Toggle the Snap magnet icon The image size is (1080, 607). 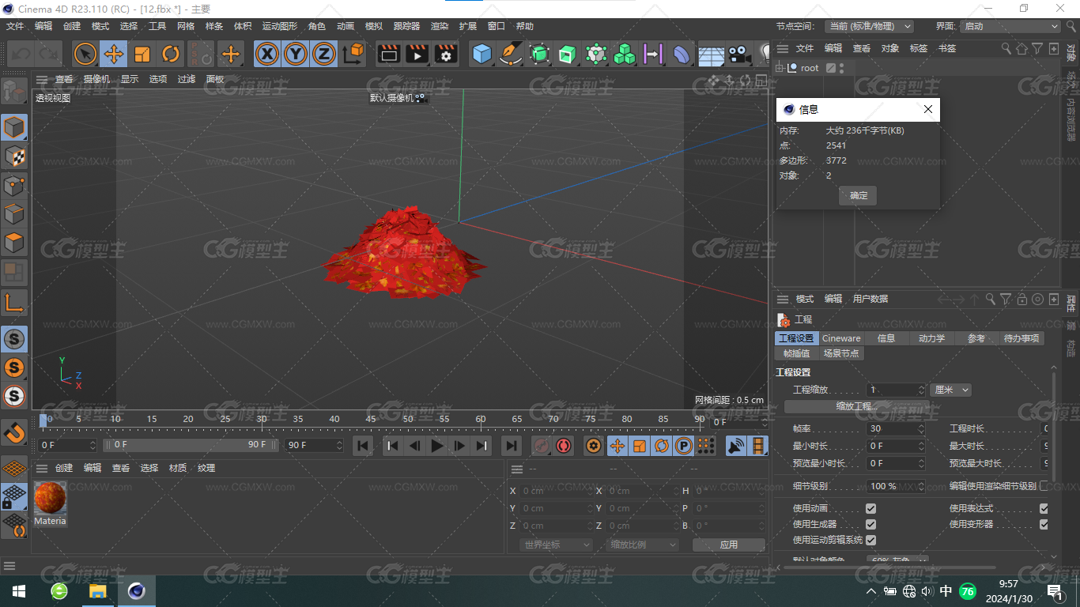pos(14,432)
